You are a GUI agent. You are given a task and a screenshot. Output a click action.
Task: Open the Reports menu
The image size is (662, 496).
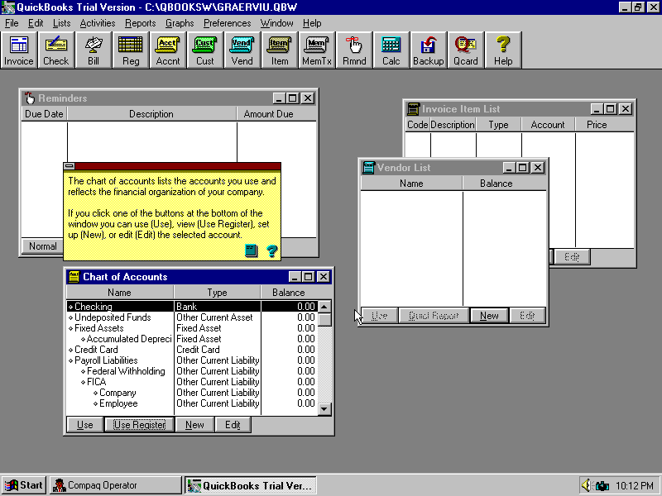coord(141,23)
